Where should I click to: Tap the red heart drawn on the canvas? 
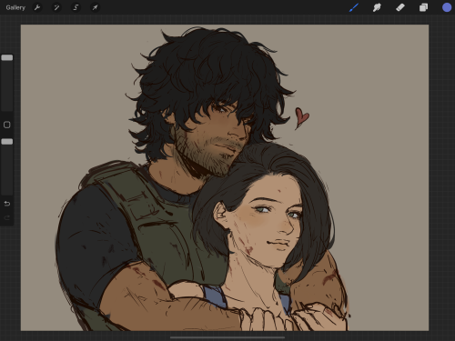tap(301, 117)
